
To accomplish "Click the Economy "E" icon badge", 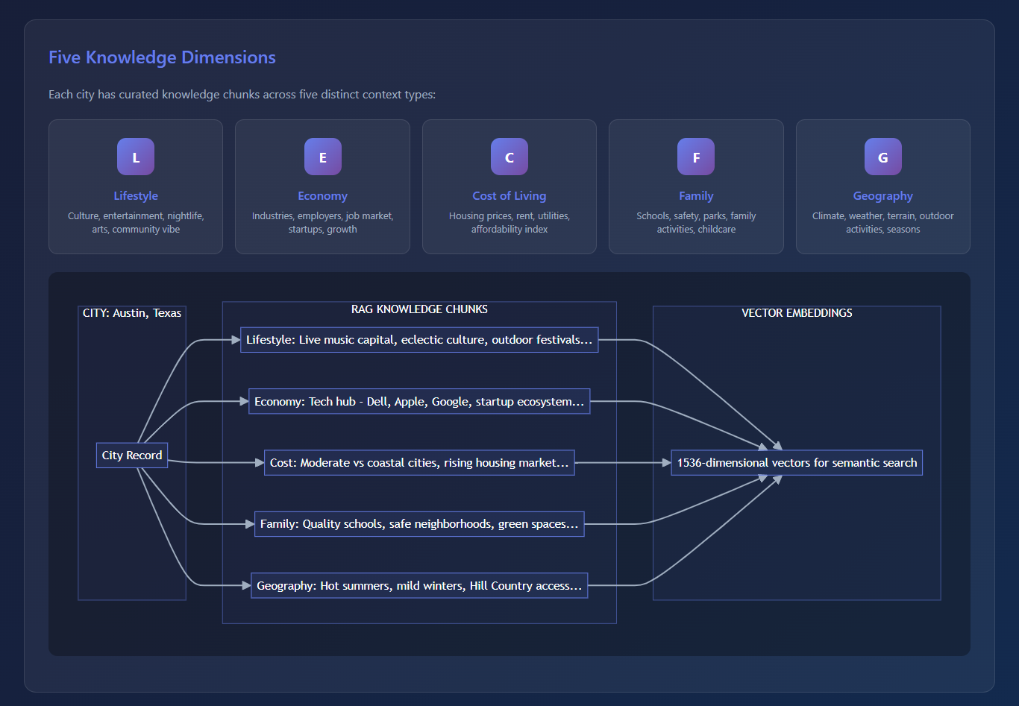I will point(322,157).
